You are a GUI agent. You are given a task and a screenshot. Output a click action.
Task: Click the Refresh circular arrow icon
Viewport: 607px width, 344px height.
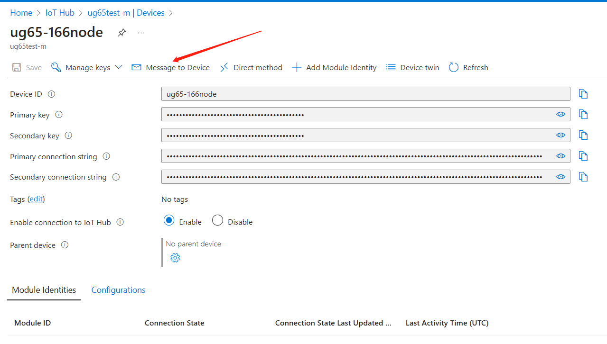tap(454, 67)
